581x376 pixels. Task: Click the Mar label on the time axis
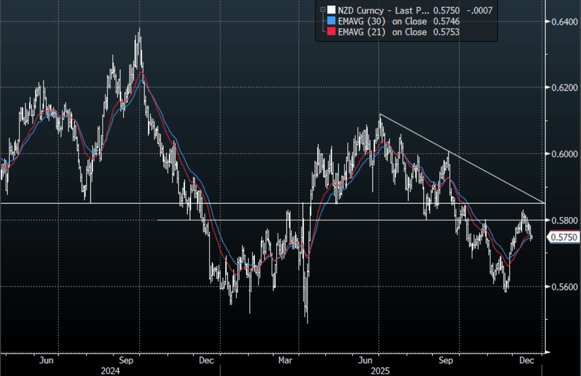click(285, 360)
